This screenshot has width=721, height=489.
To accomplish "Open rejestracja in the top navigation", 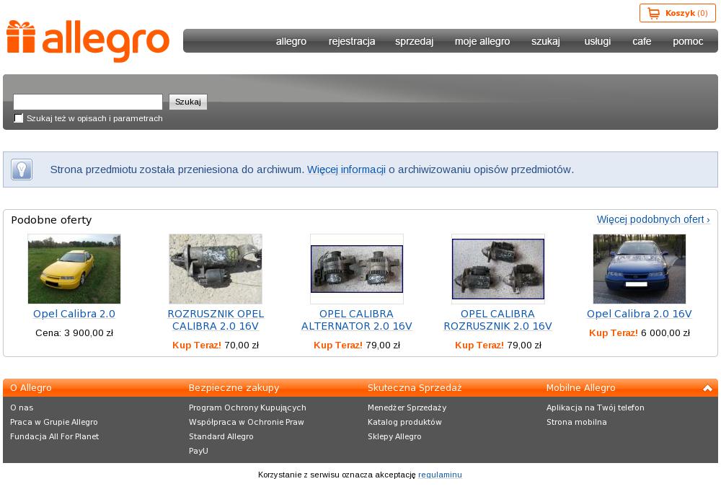I will pos(352,41).
